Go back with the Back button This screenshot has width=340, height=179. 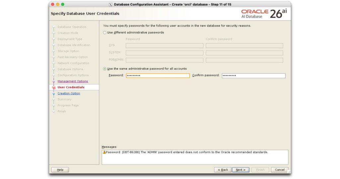223,170
